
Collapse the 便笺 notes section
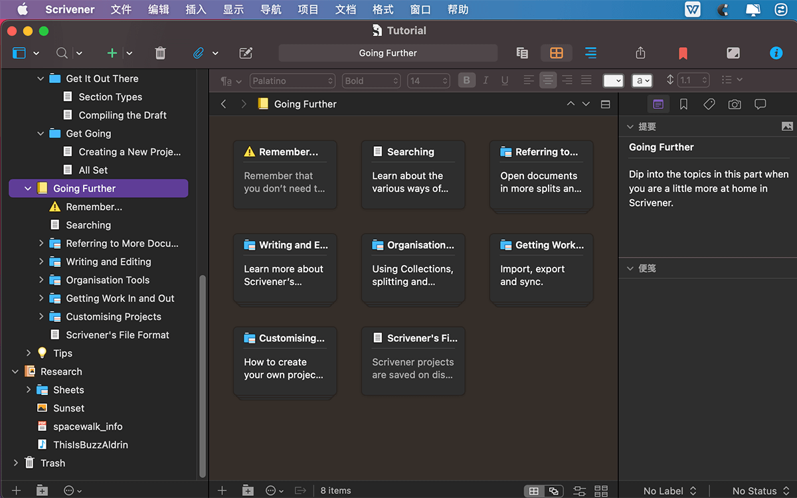pyautogui.click(x=630, y=268)
